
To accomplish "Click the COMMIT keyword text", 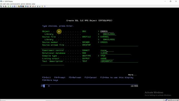I will [86, 50].
